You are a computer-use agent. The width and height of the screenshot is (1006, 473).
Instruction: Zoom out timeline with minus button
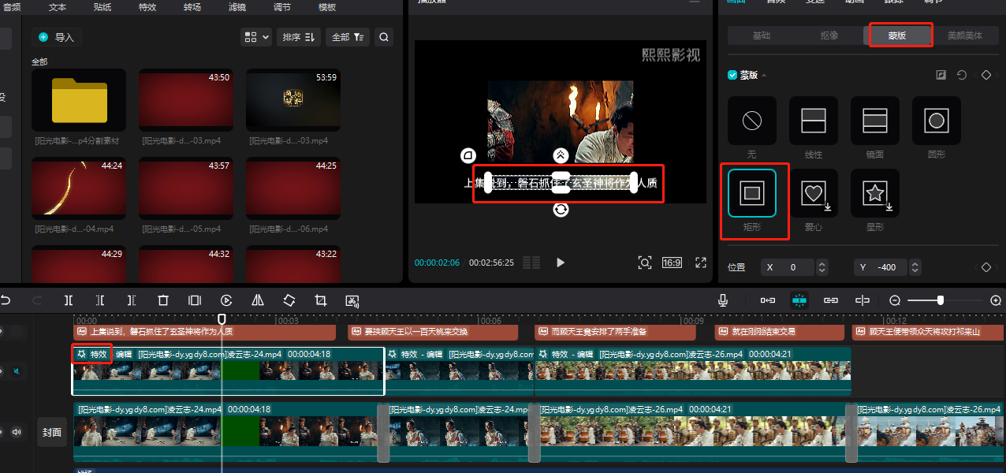click(x=895, y=300)
